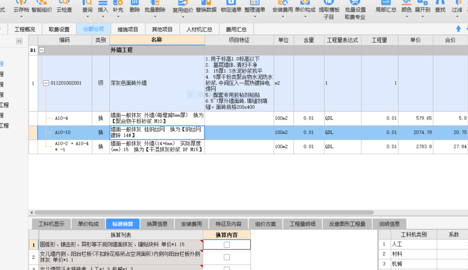The width and height of the screenshot is (468, 270).
Task: Select the 深灰色面砖外墙 name cell
Action: pyautogui.click(x=157, y=83)
